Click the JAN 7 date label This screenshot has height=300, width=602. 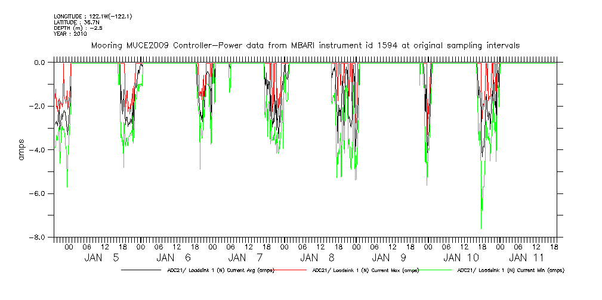[246, 258]
